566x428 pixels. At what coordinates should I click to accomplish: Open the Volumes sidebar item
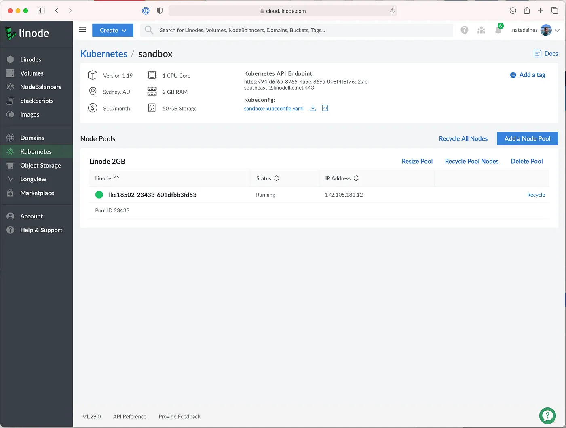(32, 73)
